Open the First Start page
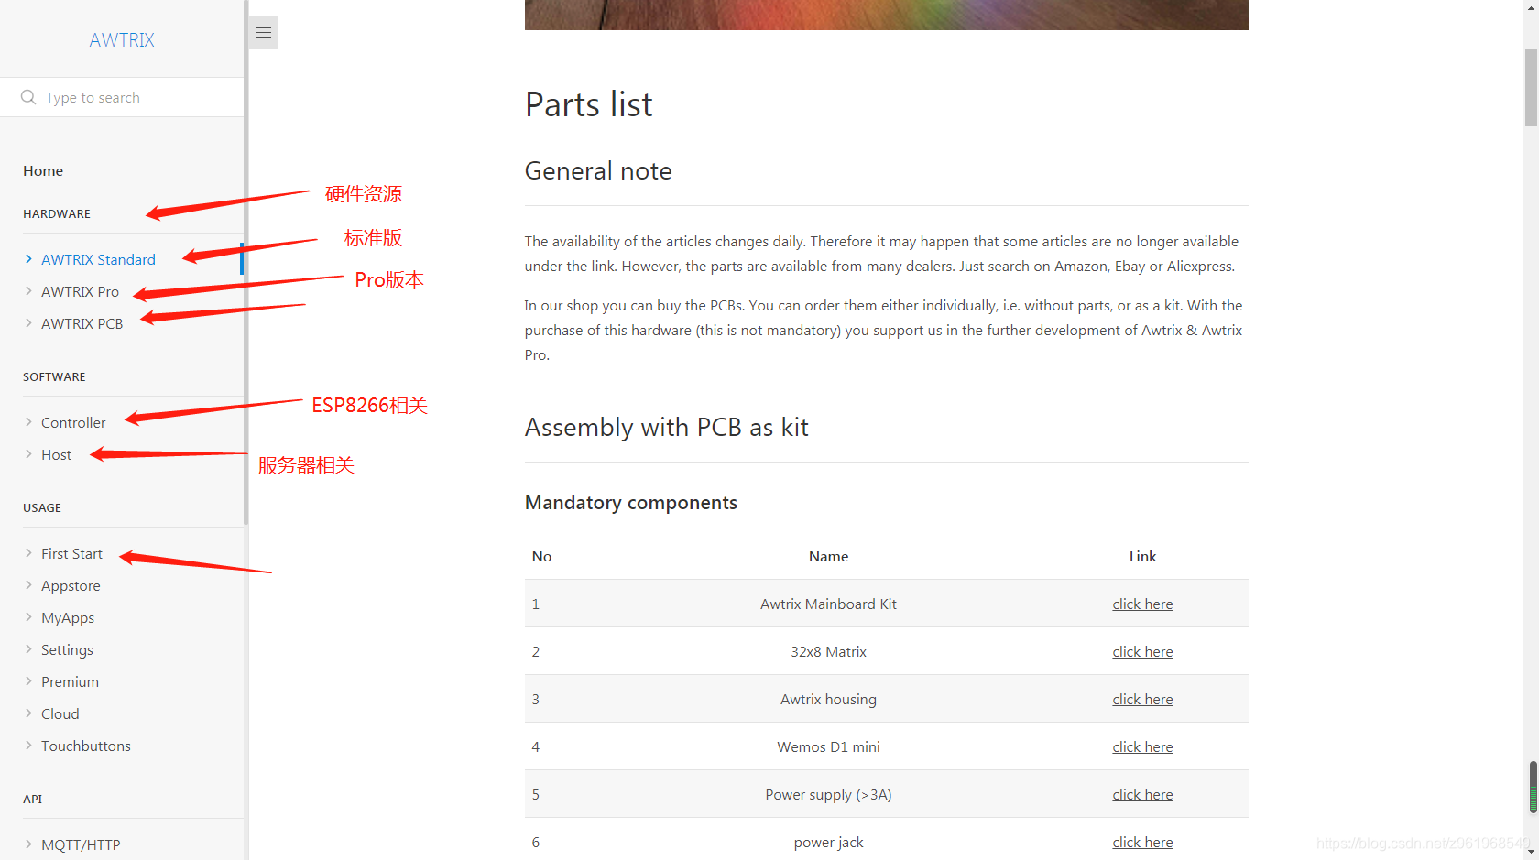Screen dimensions: 1539x860 71,553
